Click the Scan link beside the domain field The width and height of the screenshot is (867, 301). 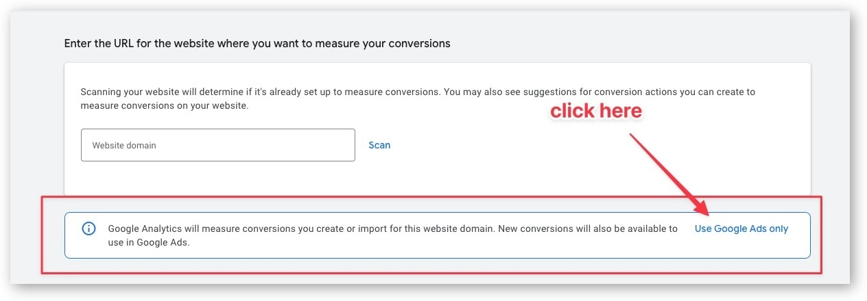pyautogui.click(x=379, y=145)
